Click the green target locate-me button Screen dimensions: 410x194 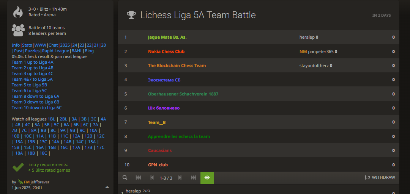pyautogui.click(x=207, y=178)
